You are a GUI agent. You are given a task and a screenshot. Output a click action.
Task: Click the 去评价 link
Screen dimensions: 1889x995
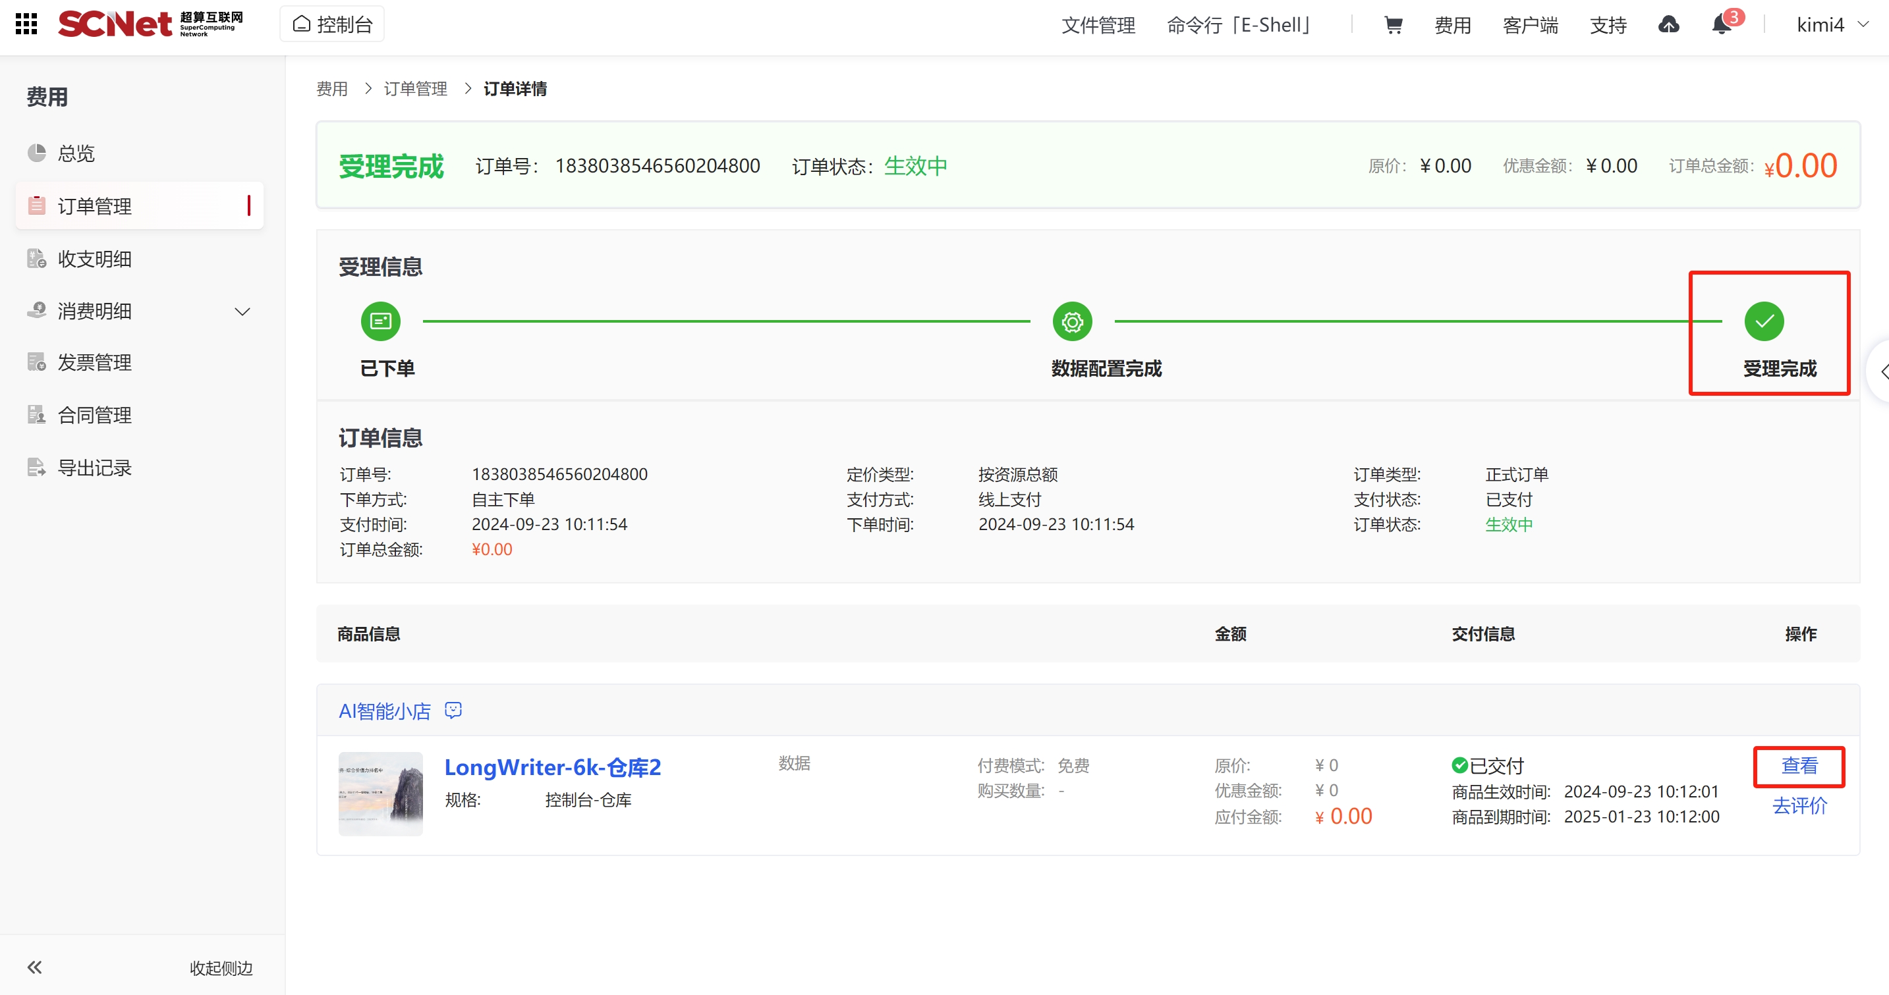coord(1799,805)
